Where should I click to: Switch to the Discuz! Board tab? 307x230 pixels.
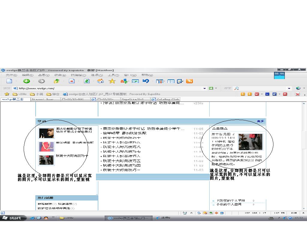pyautogui.click(x=45, y=99)
